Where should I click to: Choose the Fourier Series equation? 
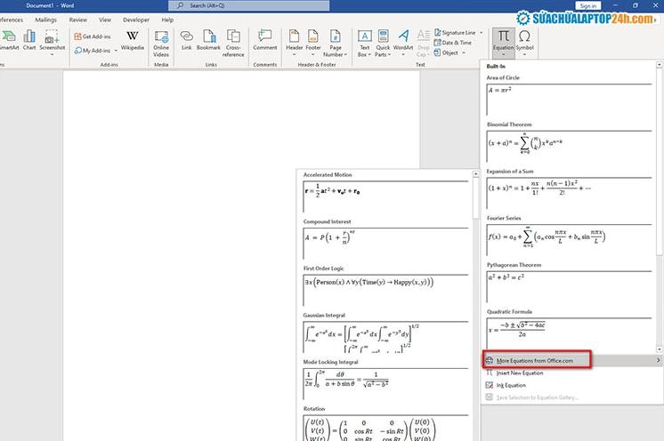coord(569,240)
